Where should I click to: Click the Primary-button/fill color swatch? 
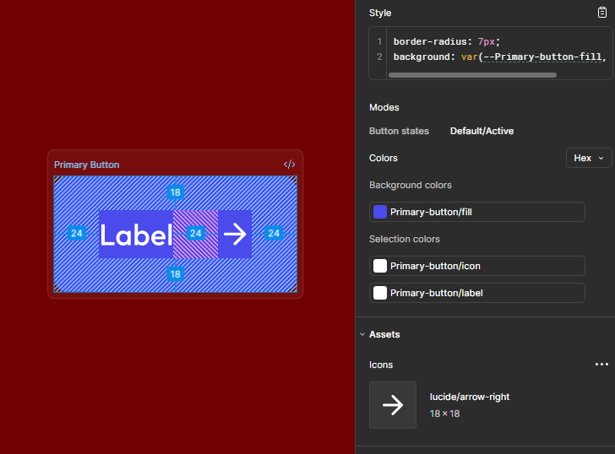pos(380,212)
